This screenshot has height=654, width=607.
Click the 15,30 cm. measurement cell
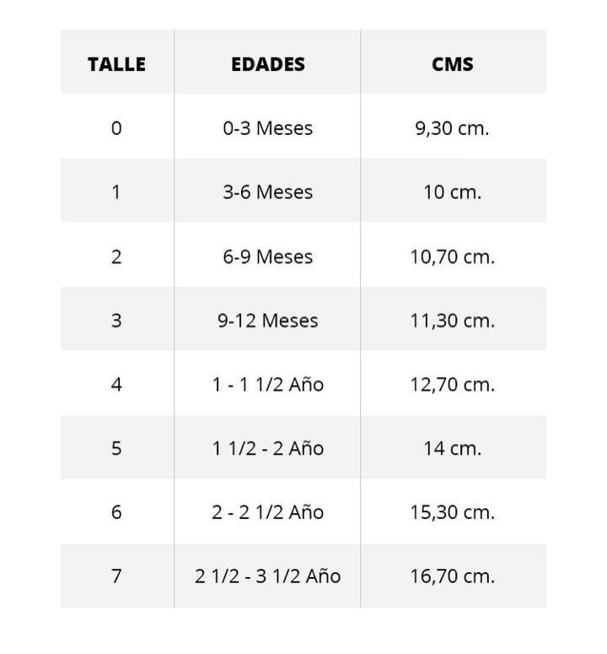pos(452,512)
